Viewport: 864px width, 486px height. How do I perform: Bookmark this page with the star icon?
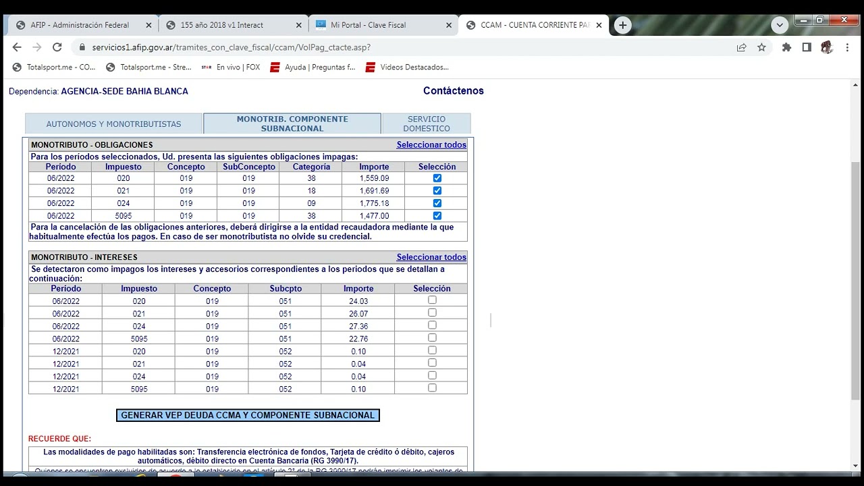(761, 47)
